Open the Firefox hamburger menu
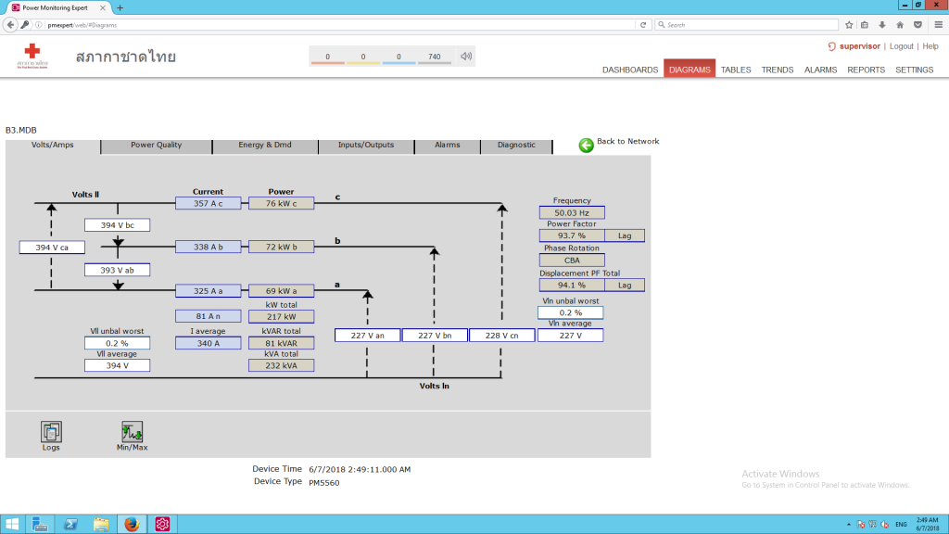 point(935,24)
